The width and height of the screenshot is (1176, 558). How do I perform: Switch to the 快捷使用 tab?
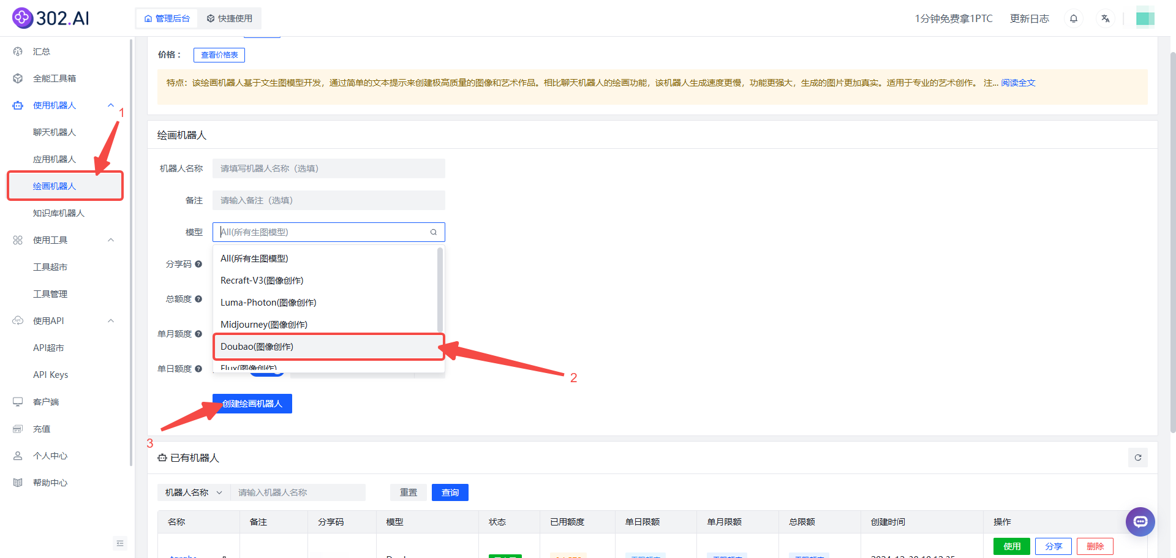pos(230,18)
